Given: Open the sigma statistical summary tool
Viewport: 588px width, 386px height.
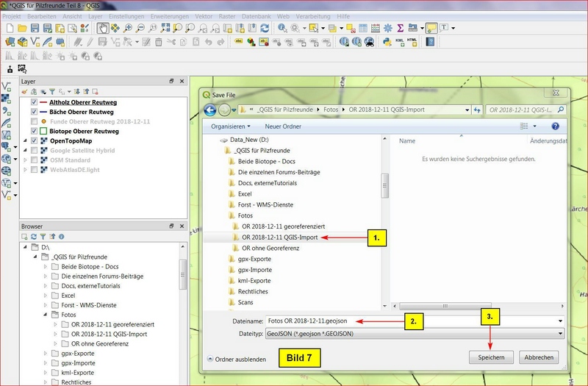Looking at the screenshot, I should 401,28.
